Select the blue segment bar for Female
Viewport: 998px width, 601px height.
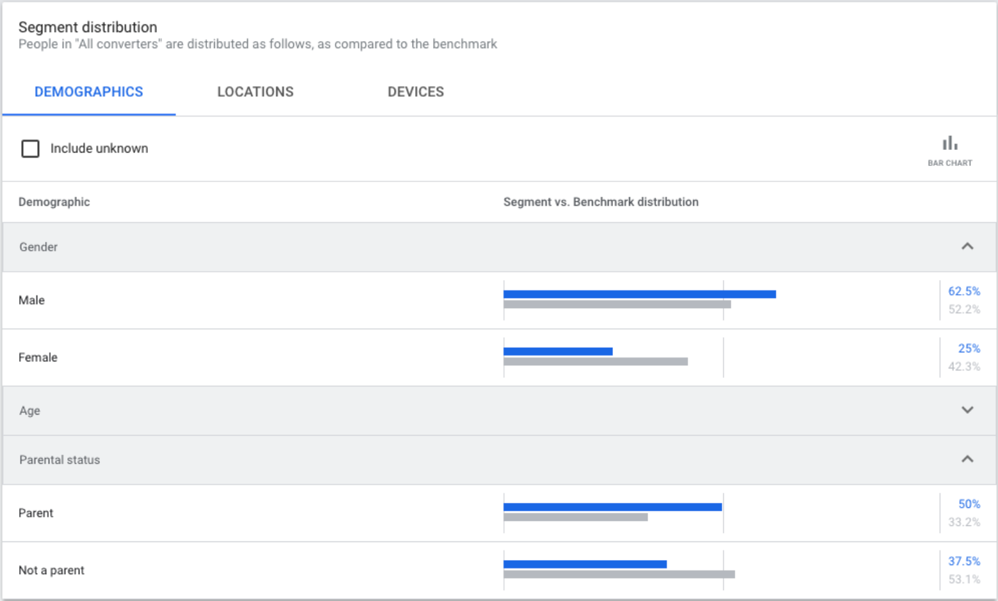click(558, 350)
